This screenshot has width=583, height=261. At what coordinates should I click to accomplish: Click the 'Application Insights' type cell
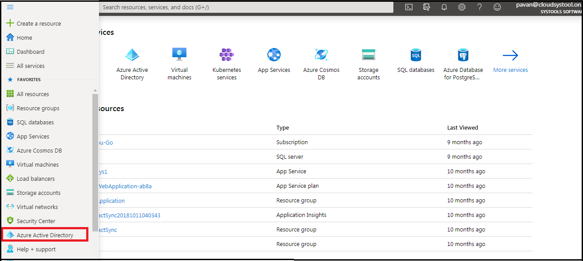(301, 215)
